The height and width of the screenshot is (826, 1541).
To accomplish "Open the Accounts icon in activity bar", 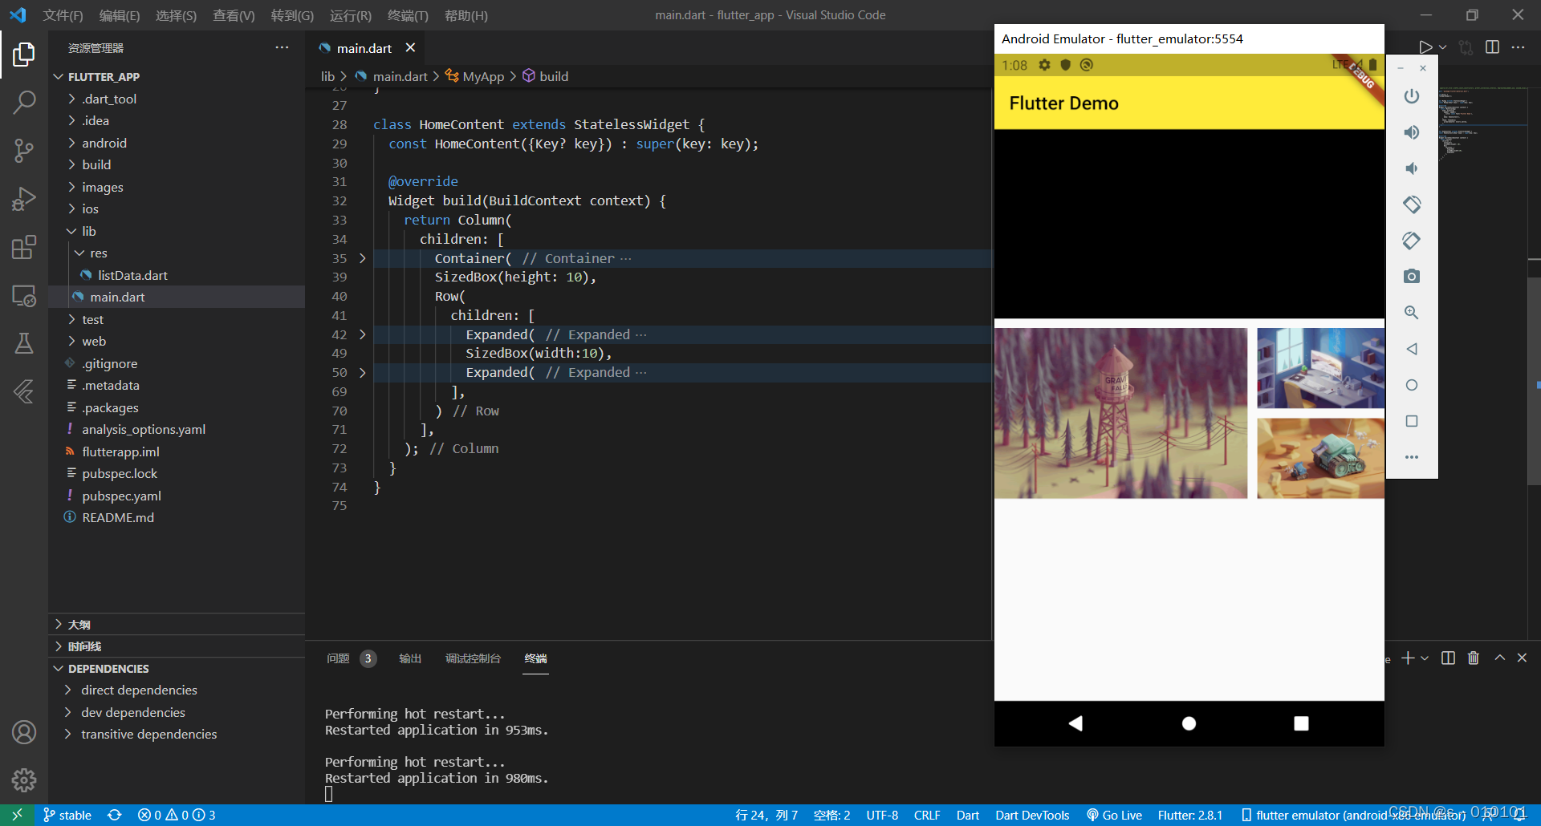I will [x=24, y=732].
